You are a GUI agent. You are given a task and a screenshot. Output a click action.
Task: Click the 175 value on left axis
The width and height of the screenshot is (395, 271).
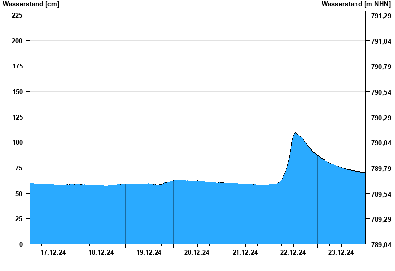coord(17,66)
